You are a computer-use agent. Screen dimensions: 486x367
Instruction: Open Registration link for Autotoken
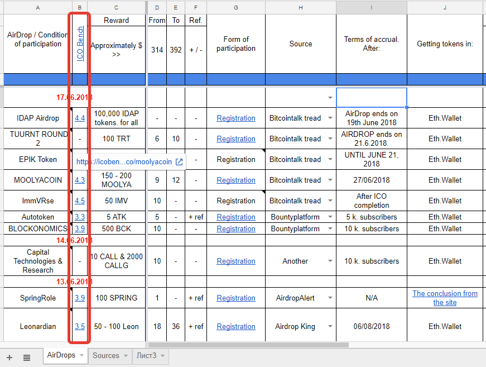pyautogui.click(x=236, y=217)
